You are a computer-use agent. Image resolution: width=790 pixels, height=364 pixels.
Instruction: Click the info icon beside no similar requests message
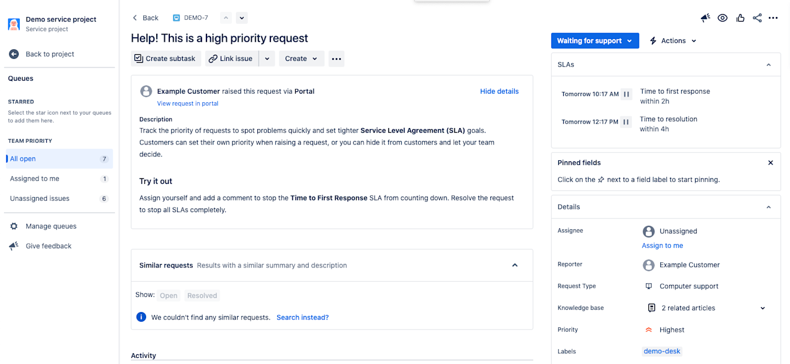pyautogui.click(x=142, y=317)
